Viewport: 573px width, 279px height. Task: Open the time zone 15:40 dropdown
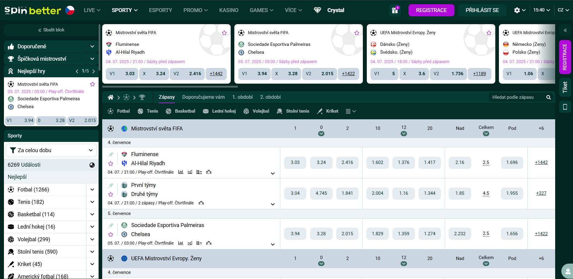point(541,10)
